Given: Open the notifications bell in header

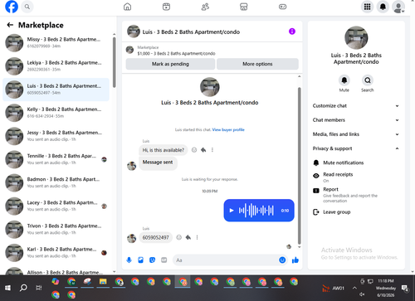Looking at the screenshot, I should point(383,7).
